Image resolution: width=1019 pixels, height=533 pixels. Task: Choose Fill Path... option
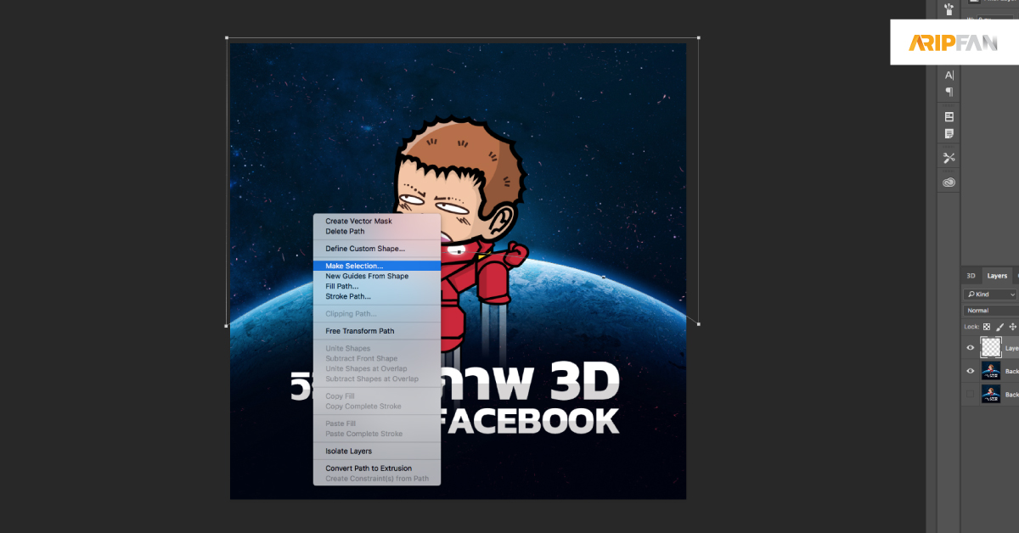(342, 286)
